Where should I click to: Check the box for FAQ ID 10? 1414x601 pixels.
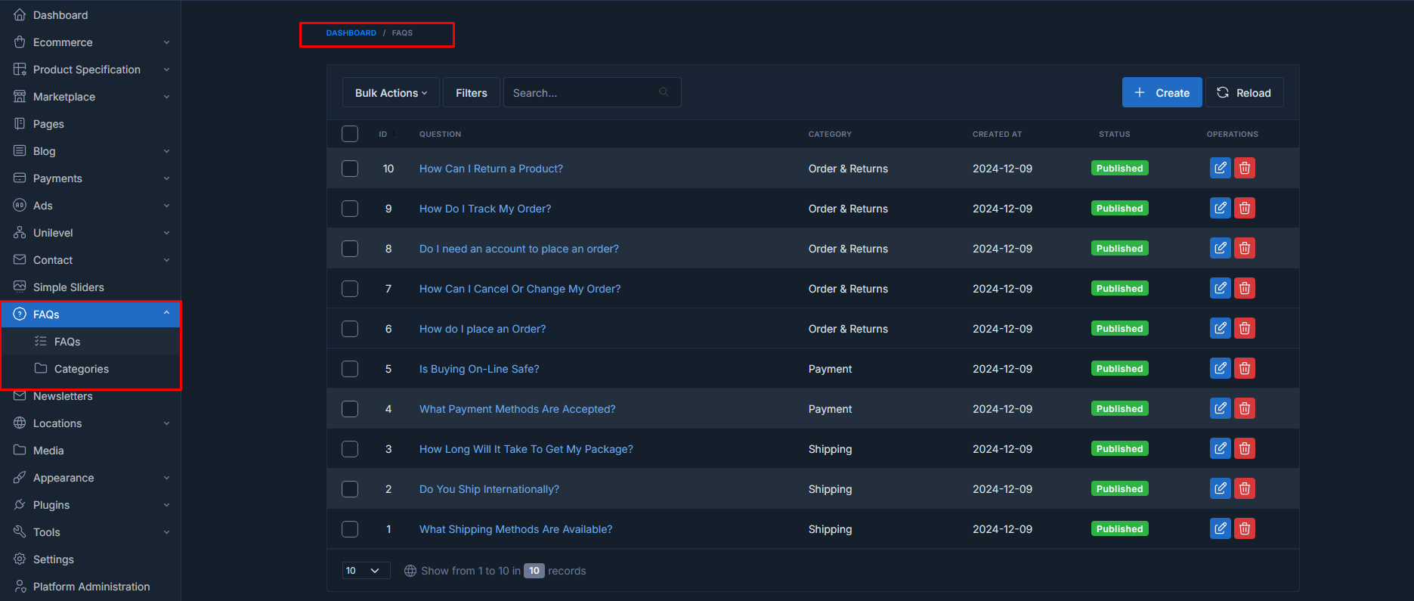(x=350, y=169)
